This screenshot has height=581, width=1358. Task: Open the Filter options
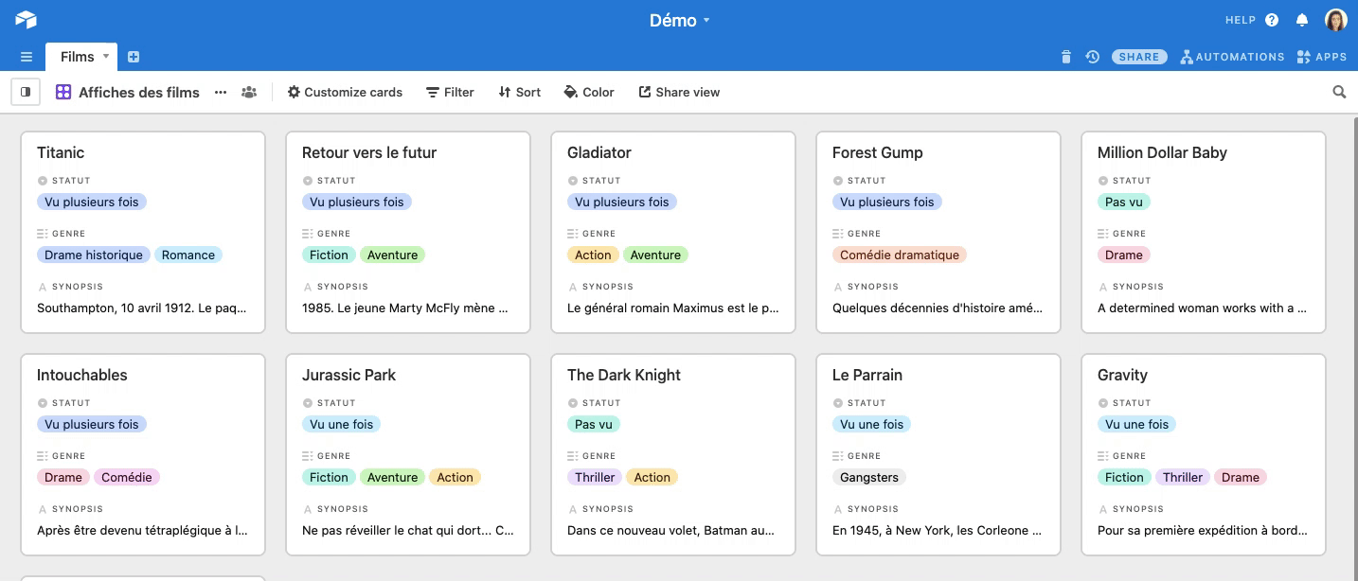coord(450,92)
